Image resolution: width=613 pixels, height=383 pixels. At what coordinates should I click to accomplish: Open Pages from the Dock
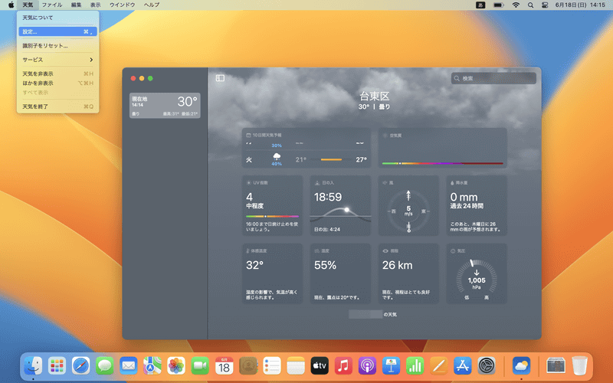point(438,366)
